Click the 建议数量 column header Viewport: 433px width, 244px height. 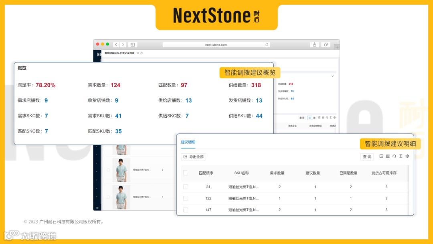pyautogui.click(x=313, y=173)
